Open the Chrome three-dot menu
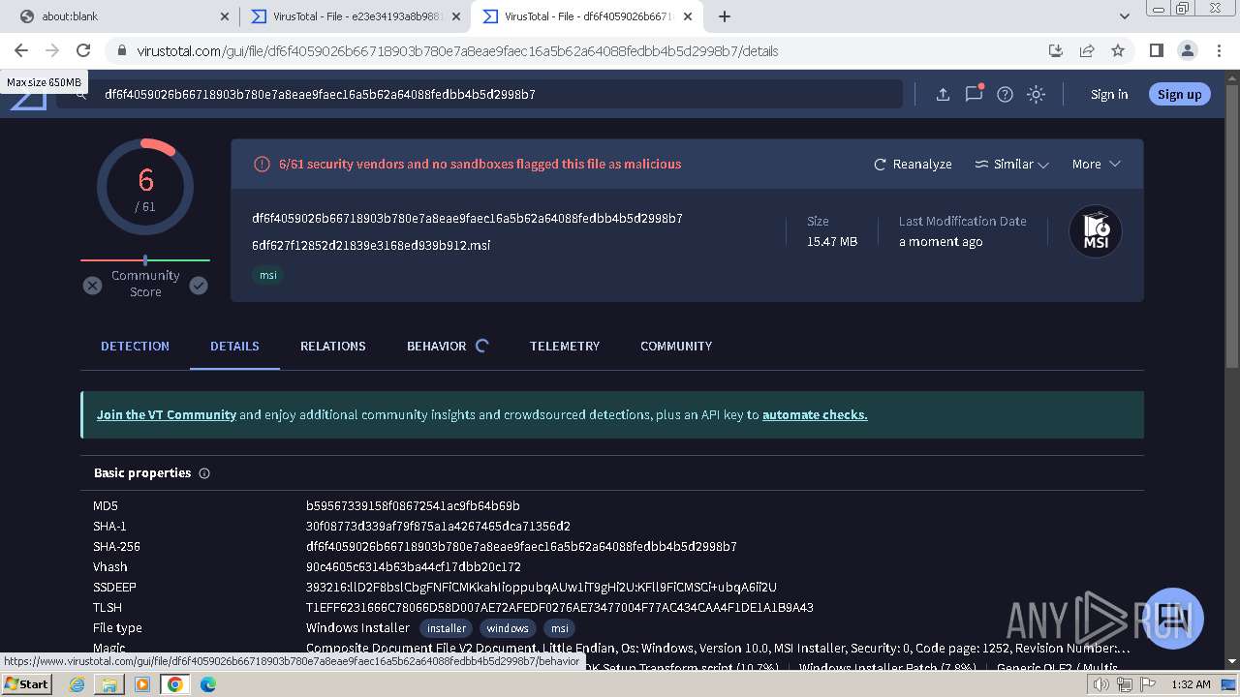This screenshot has height=697, width=1240. pyautogui.click(x=1218, y=50)
